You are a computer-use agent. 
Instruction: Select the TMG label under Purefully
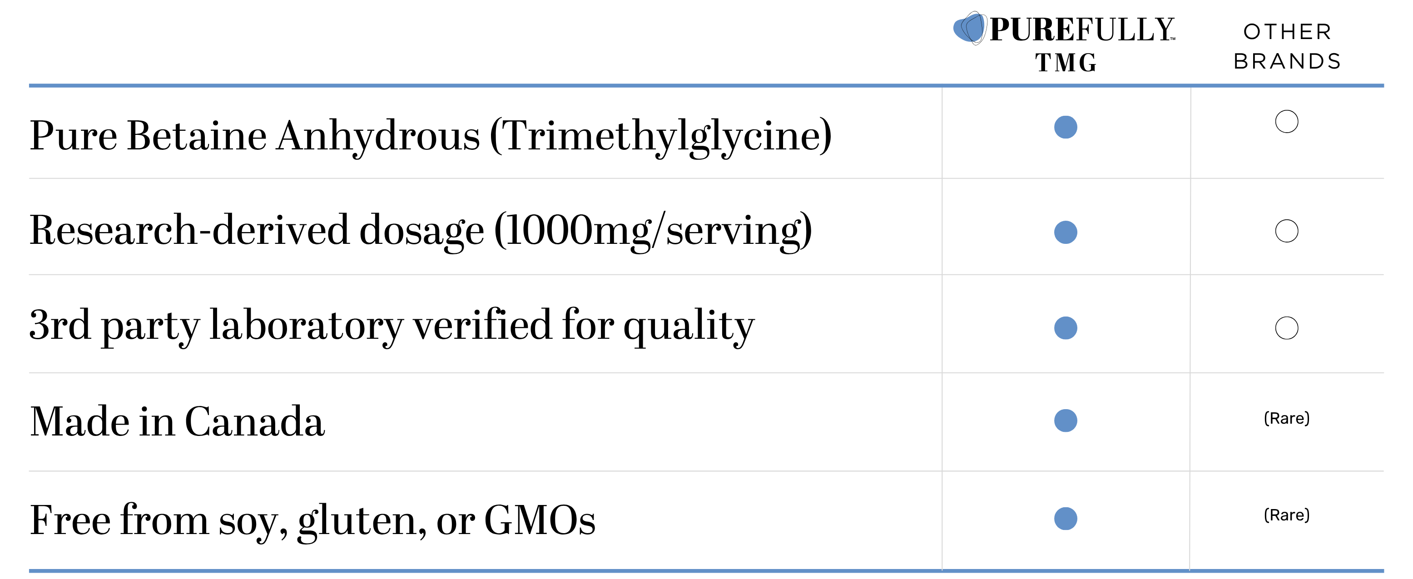(1066, 63)
